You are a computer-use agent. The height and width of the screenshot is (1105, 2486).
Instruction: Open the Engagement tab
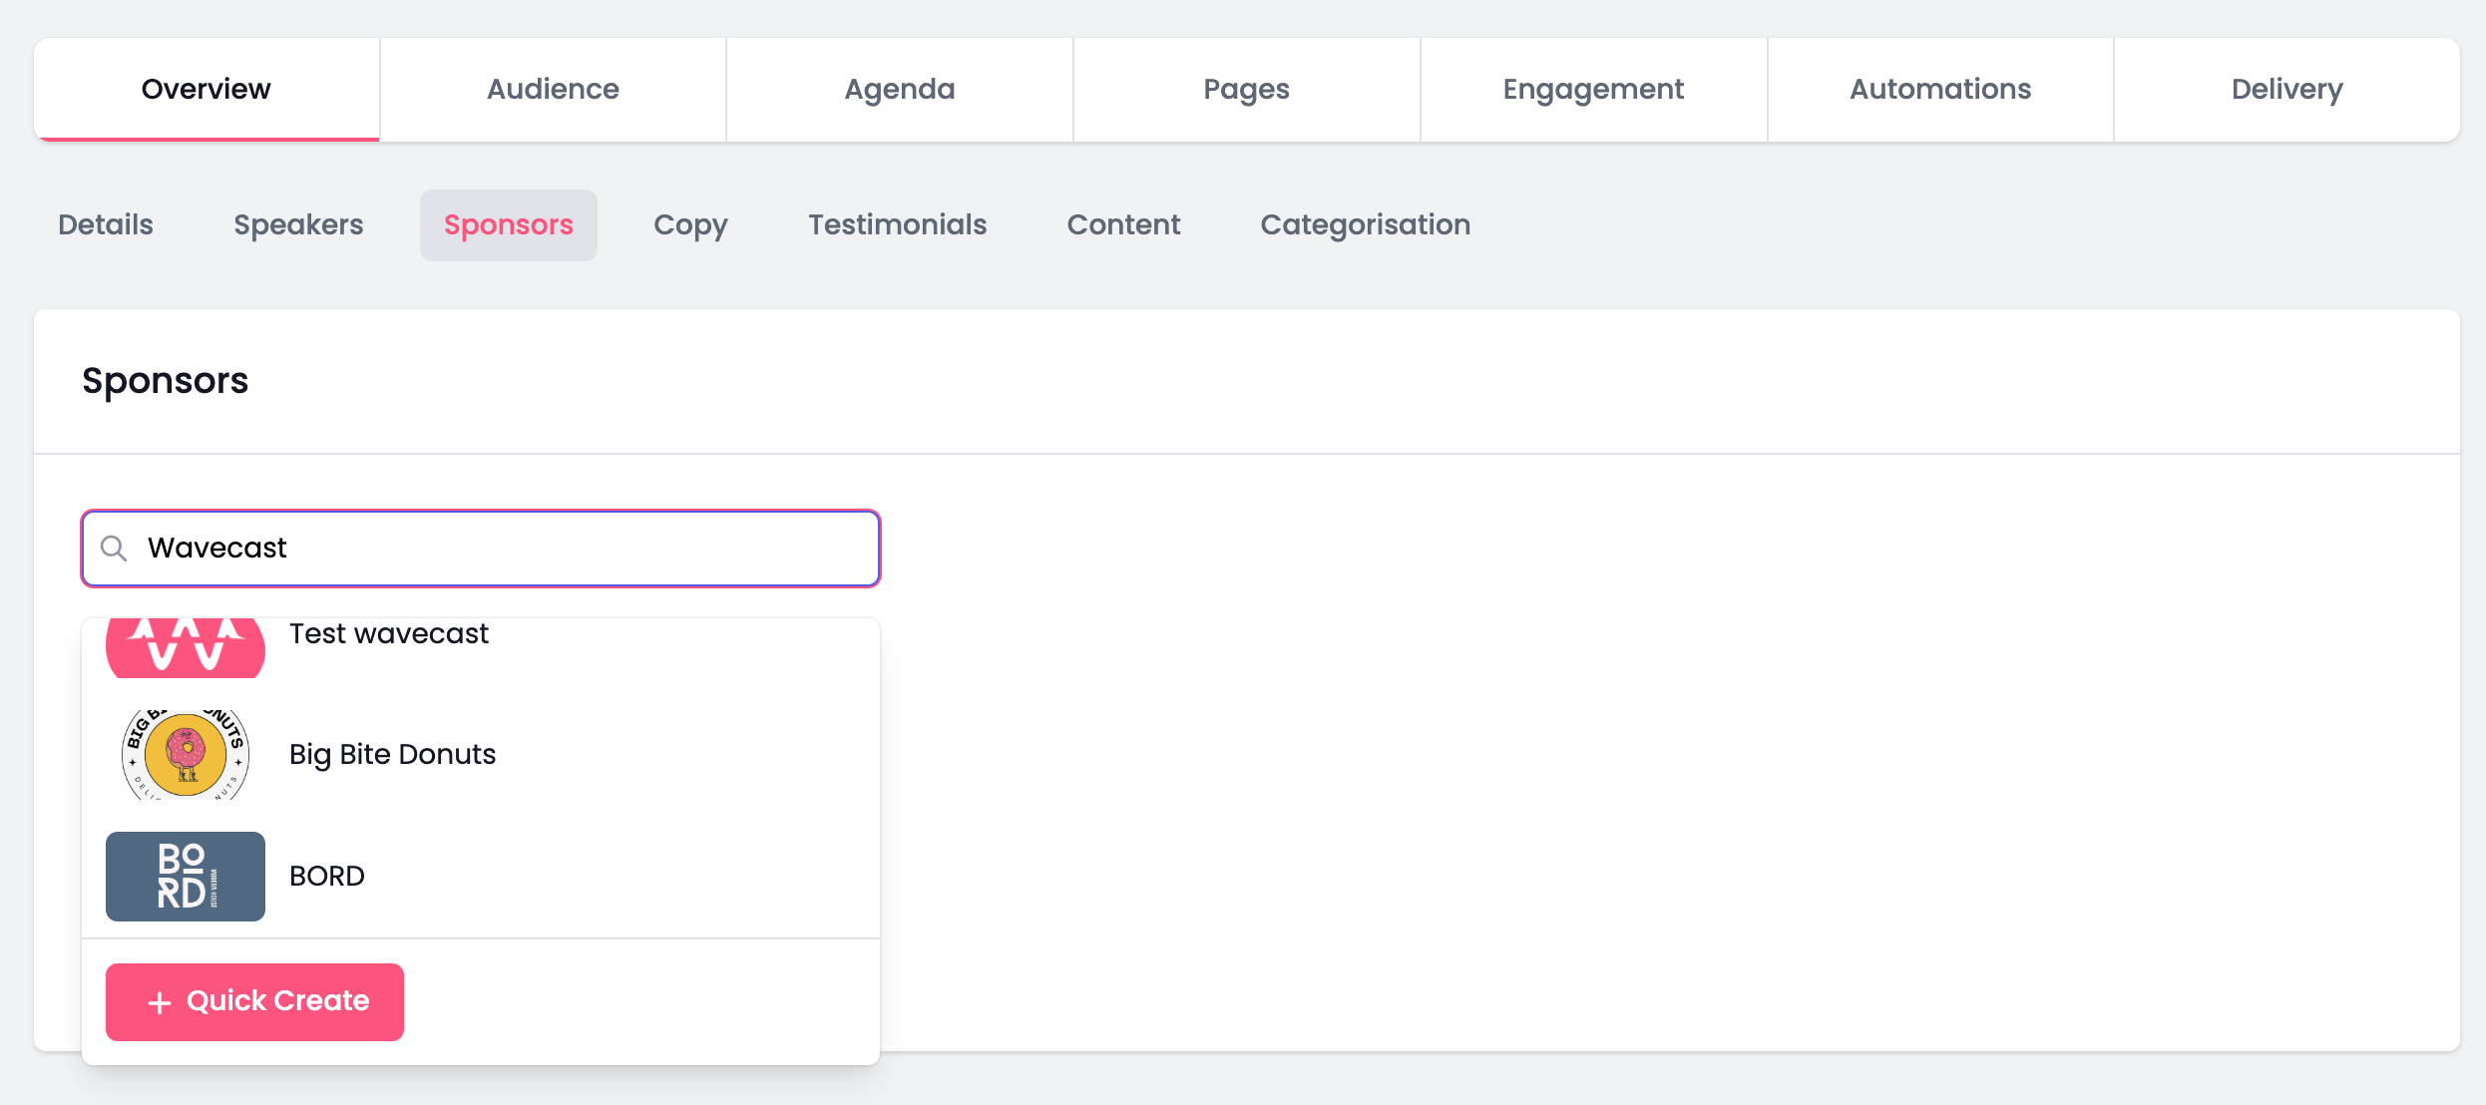click(1593, 90)
